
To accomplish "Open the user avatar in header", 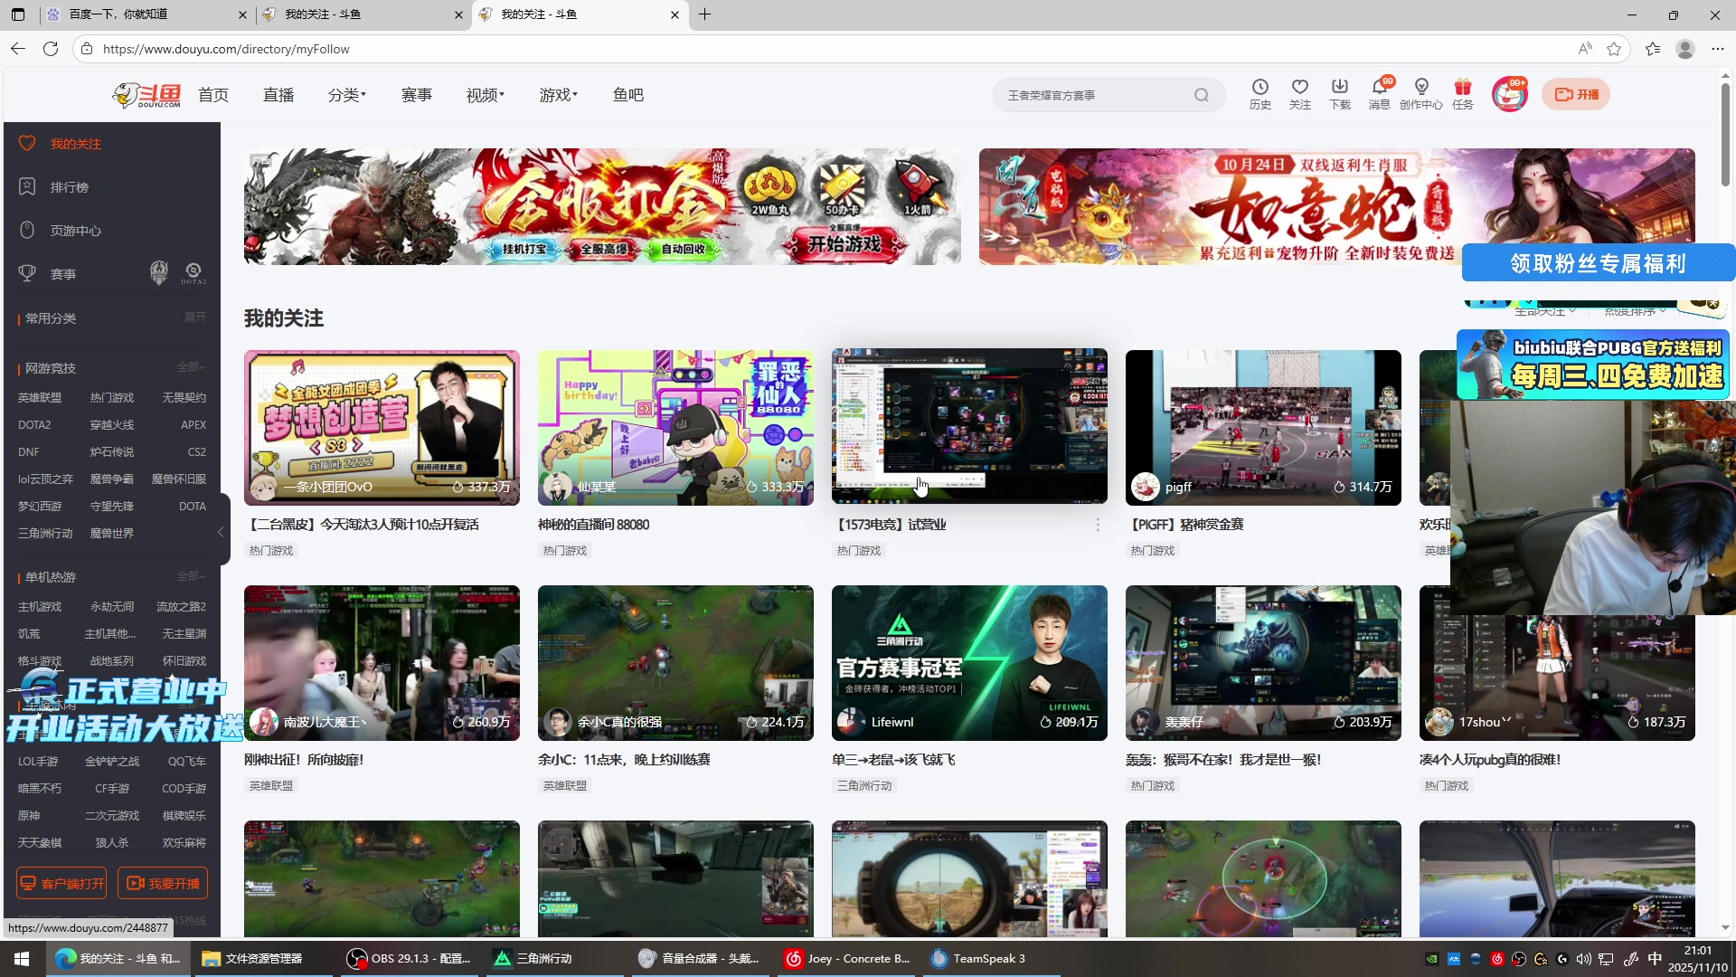I will 1508,94.
